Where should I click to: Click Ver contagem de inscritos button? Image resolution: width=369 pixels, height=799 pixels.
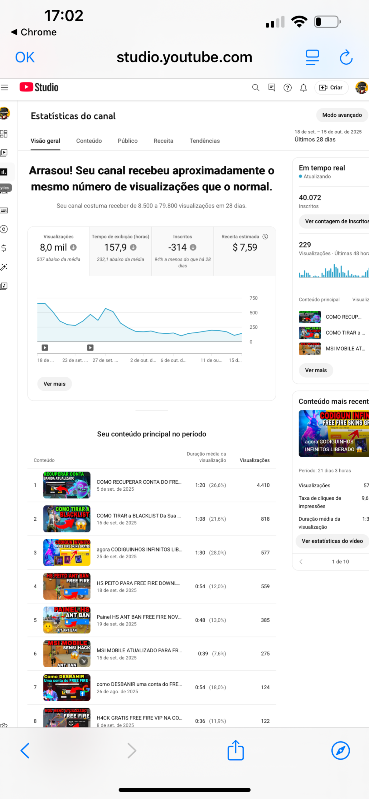coord(334,221)
